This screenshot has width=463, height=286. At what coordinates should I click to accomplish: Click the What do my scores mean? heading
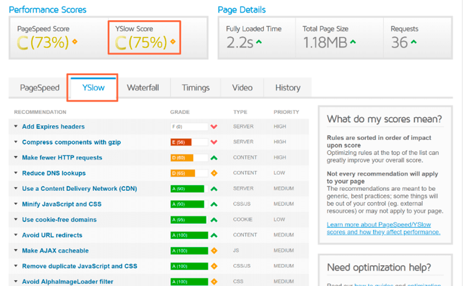tap(384, 119)
